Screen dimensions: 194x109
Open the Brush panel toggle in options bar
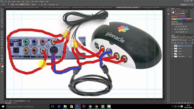[x=13, y=5]
